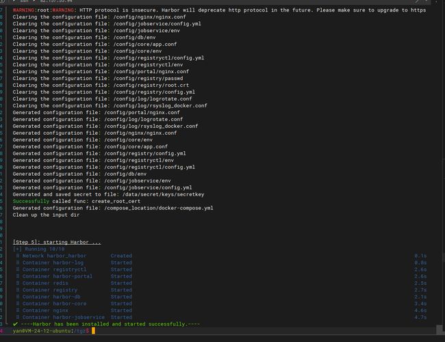Click the status icon beside Container harbor-log

tap(17, 262)
